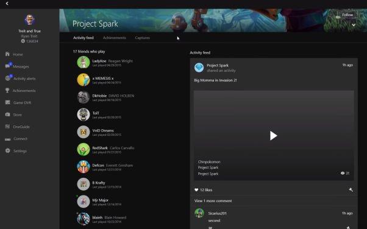Click Mjr Major's avatar
The width and height of the screenshot is (367, 229).
(84, 202)
